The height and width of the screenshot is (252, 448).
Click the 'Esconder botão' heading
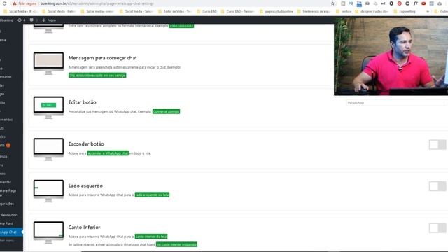click(x=86, y=144)
